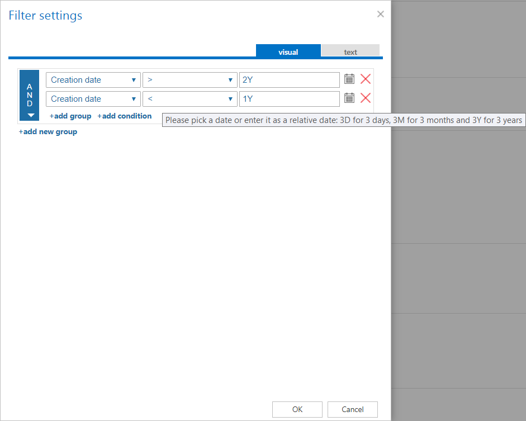Focus the 1Y date input field
This screenshot has width=526, height=421.
(289, 99)
